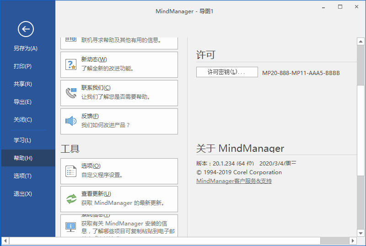366x246 pixels.
Task: Select Print (打印) in the sidebar
Action: click(23, 66)
